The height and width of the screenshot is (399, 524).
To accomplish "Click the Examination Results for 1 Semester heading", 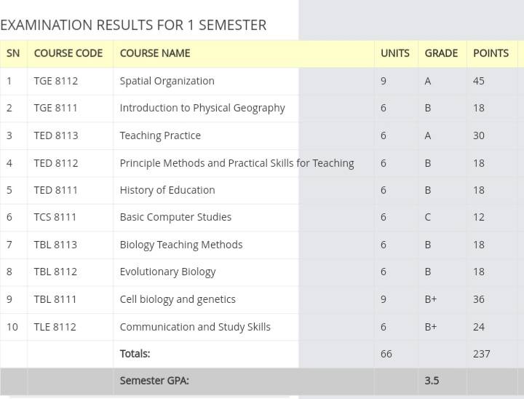I will [x=133, y=25].
